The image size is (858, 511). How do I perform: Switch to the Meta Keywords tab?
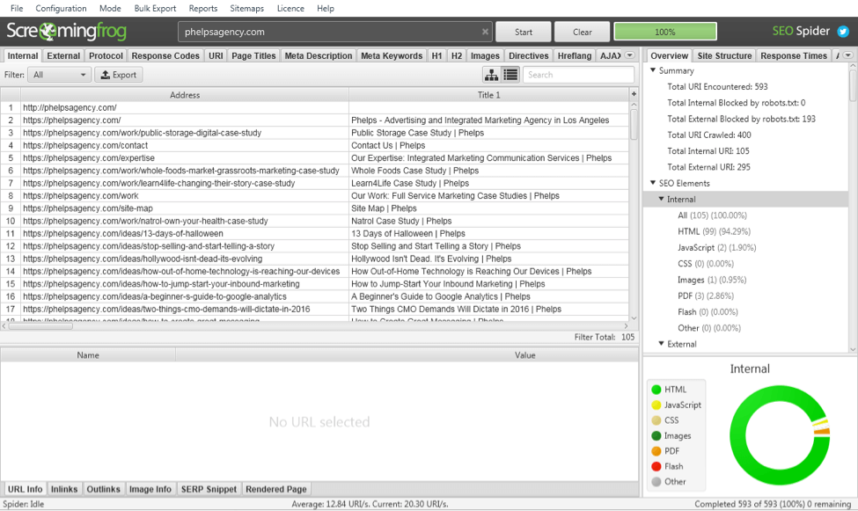[392, 55]
